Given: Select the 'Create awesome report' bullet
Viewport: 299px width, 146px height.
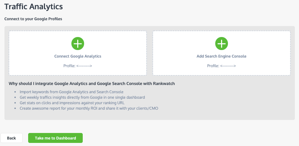Looking at the screenshot, I should click(89, 109).
